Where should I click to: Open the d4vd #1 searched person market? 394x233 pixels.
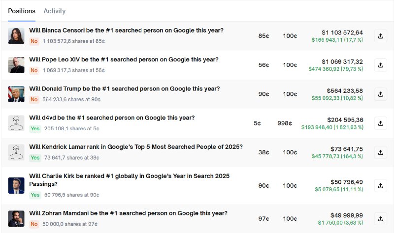pos(112,117)
